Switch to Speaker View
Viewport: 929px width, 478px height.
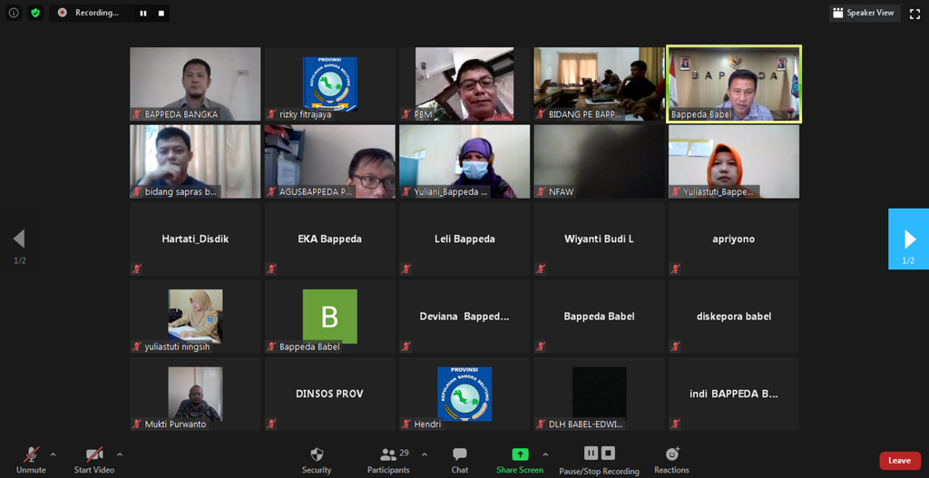864,13
